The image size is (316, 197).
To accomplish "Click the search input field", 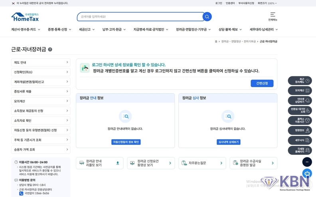I will coord(140,17).
